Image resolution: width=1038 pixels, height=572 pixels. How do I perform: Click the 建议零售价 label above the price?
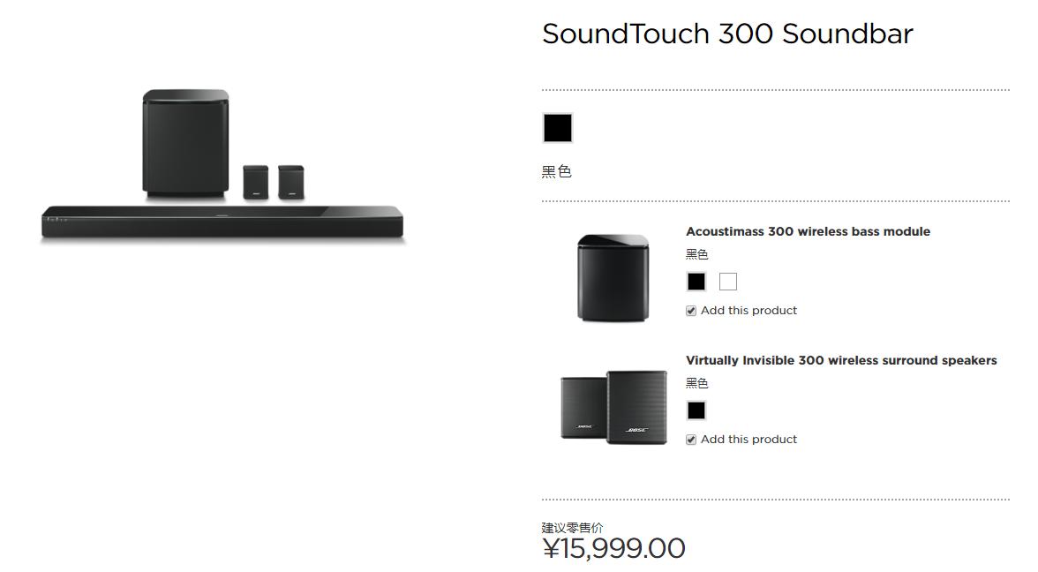(x=572, y=527)
